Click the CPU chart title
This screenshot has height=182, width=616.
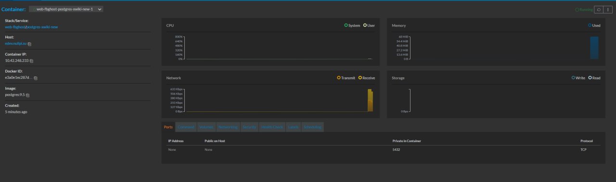tap(170, 25)
